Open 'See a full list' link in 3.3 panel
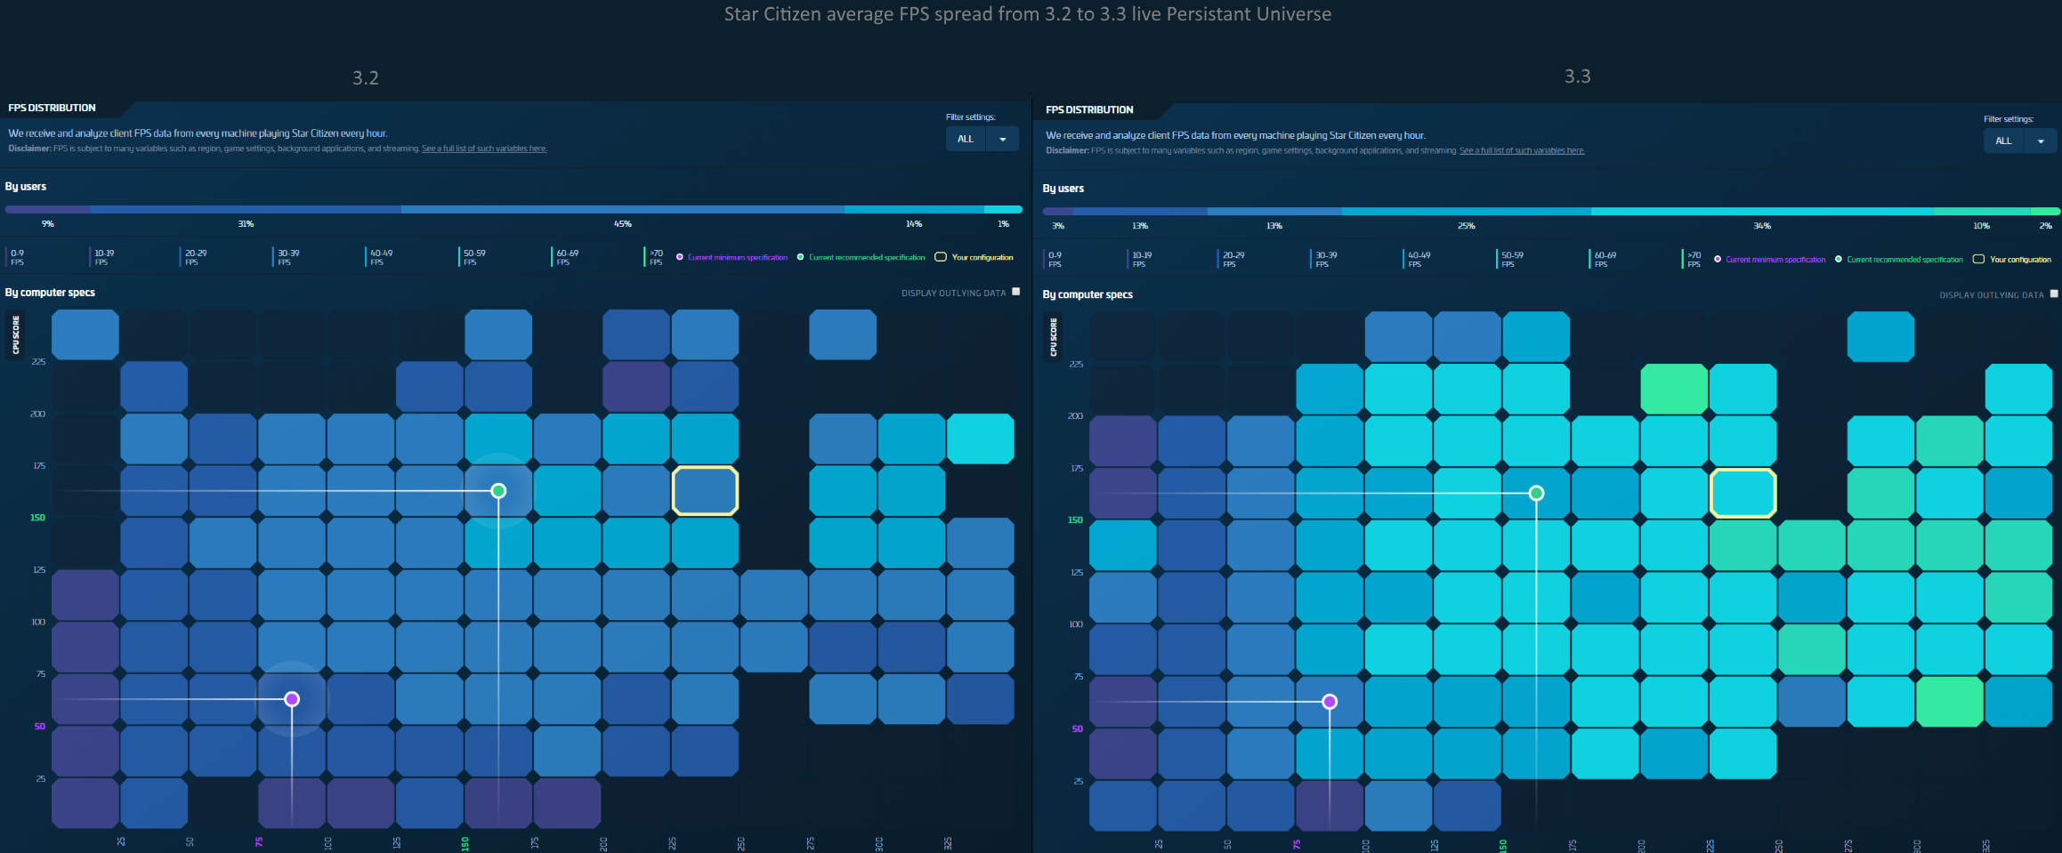Image resolution: width=2062 pixels, height=853 pixels. (x=1522, y=150)
